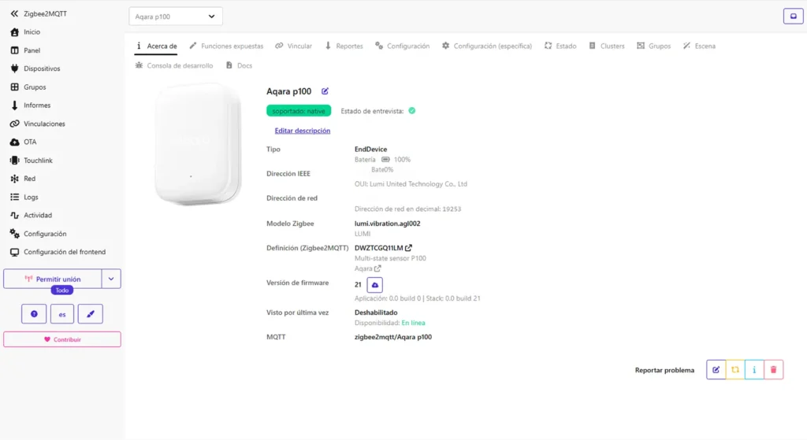Click Permitir unión button
This screenshot has width=807, height=440.
point(53,279)
